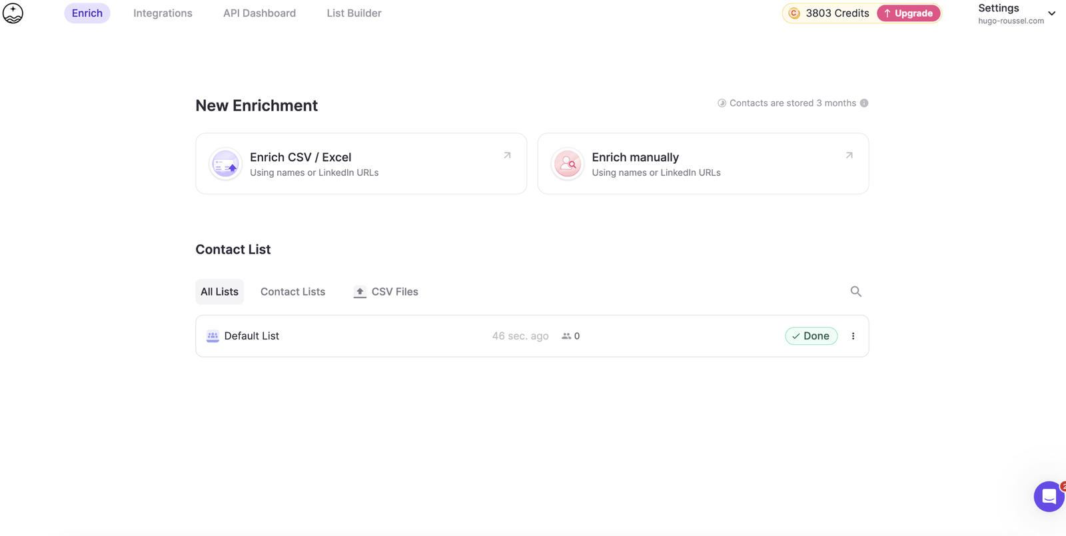Expand the Settings account dropdown chevron
Image resolution: width=1066 pixels, height=536 pixels.
(x=1051, y=13)
